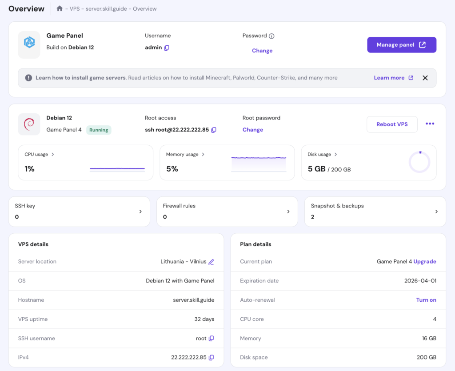The height and width of the screenshot is (371, 455).
Task: Open the SSH key panel via its chevron
Action: 140,211
